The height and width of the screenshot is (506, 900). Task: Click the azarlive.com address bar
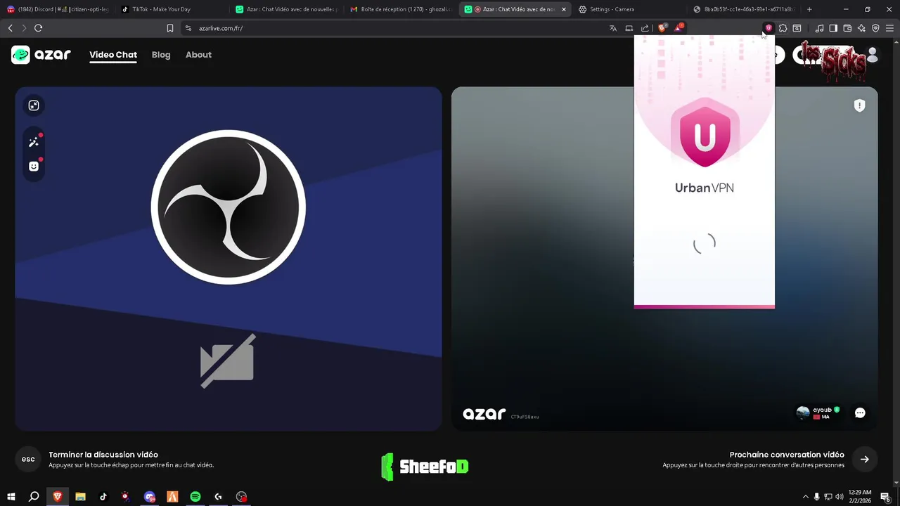point(394,28)
